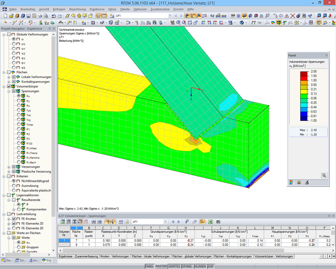Screen dimensions: 336x269
Task: Toggle the Project Navigator display button
Action: coord(98,16)
